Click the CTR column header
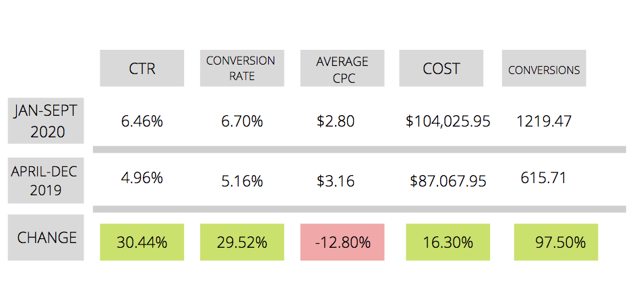Screen dimensions: 643x303 (x=142, y=69)
